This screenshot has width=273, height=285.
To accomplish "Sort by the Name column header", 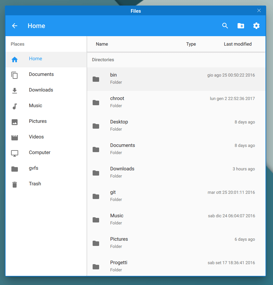I will (102, 44).
